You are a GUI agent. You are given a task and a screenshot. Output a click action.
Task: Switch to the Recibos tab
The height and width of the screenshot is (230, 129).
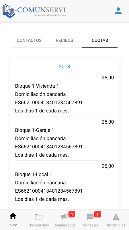[x=64, y=40]
